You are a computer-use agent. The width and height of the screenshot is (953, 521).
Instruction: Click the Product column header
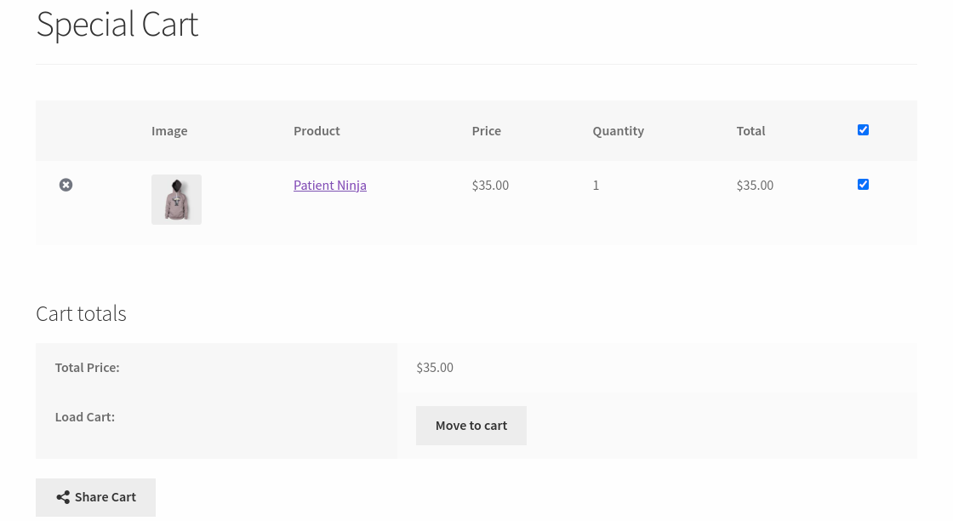click(317, 130)
